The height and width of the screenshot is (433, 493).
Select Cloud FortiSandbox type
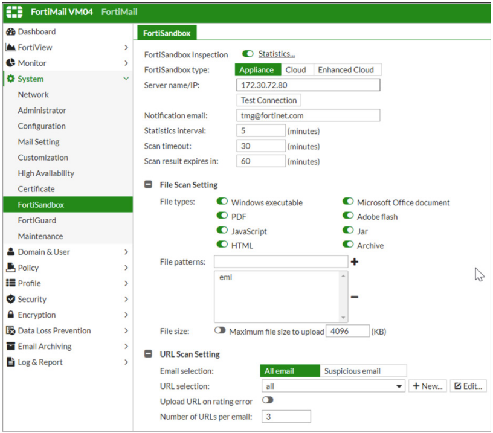point(296,70)
